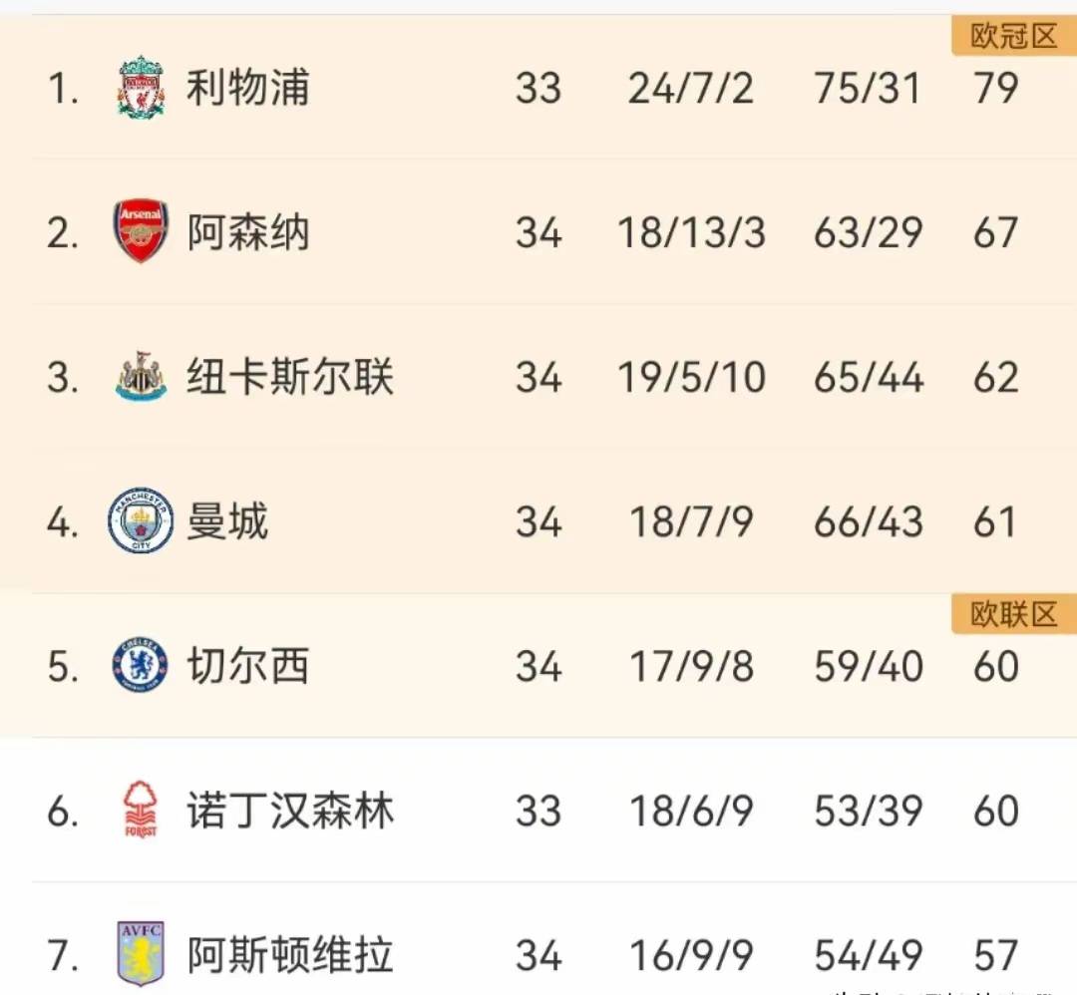Open the 切尔西 team name

click(247, 666)
